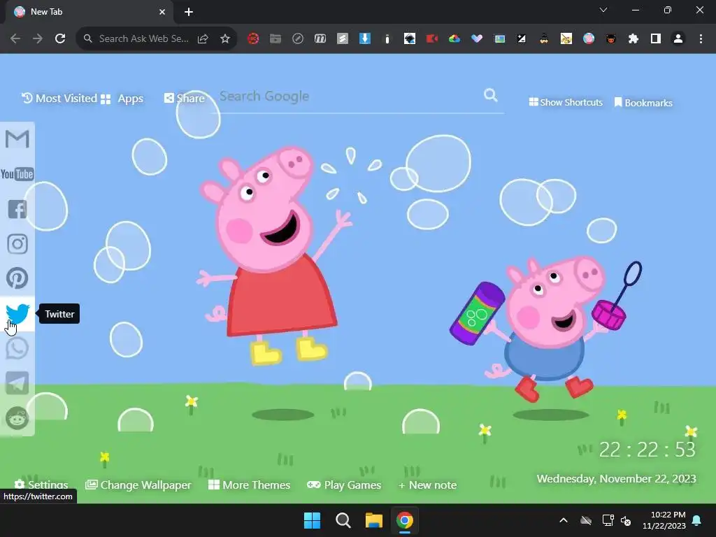Click the 'i' info extension icon
The height and width of the screenshot is (537, 716).
click(x=387, y=39)
